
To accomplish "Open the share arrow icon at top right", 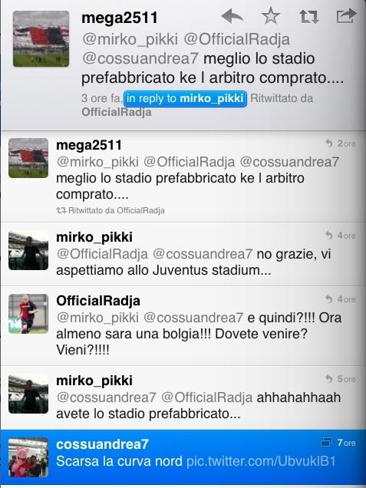I will pos(346,16).
